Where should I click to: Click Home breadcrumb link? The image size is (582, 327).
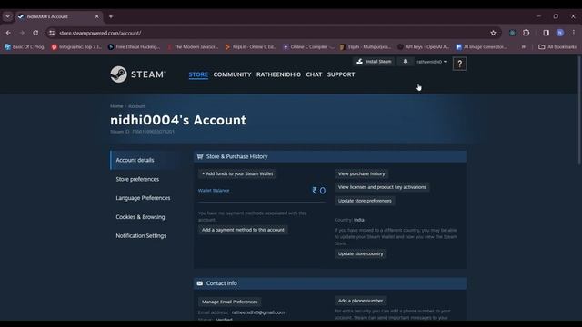tap(116, 106)
